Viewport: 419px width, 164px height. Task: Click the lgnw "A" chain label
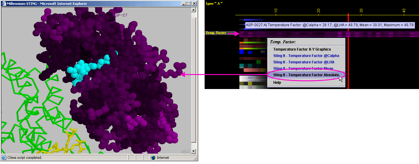pos(214,3)
